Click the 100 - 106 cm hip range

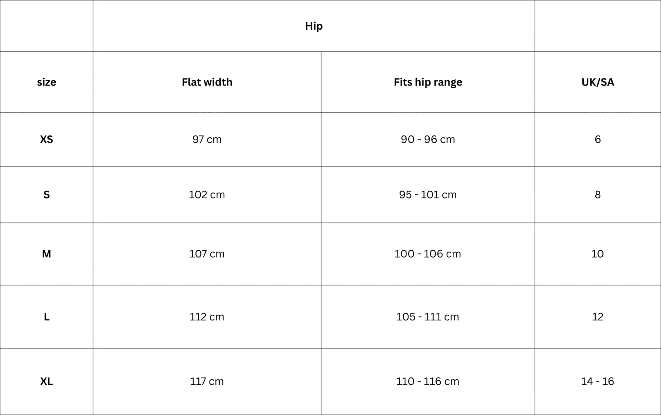[428, 254]
